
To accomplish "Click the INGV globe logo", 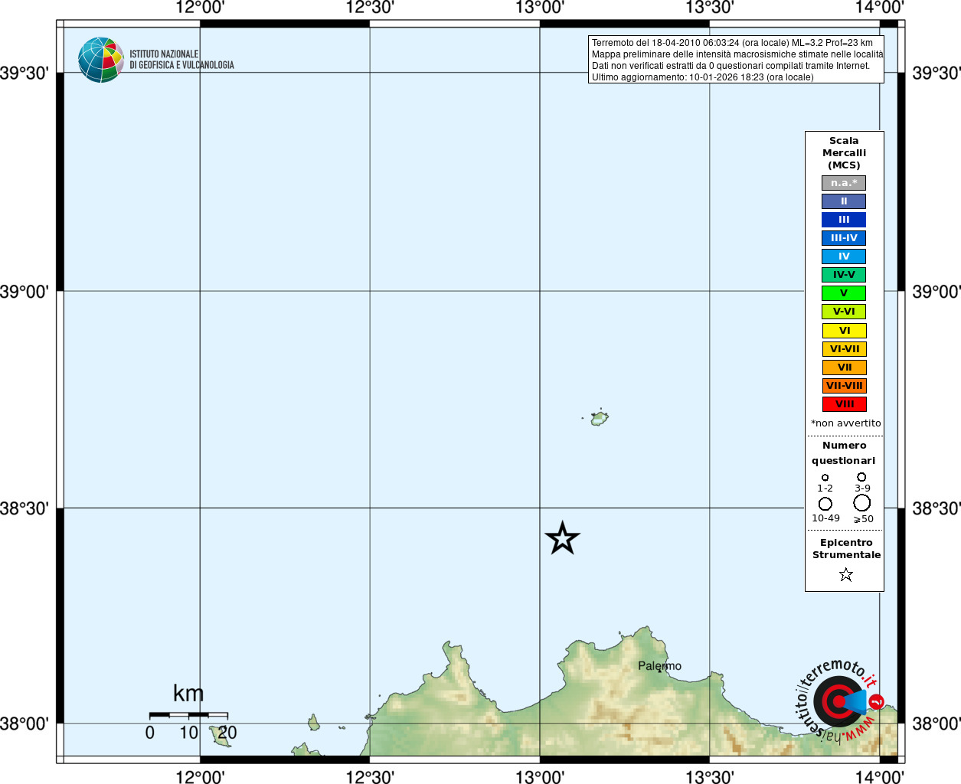I will pyautogui.click(x=100, y=60).
